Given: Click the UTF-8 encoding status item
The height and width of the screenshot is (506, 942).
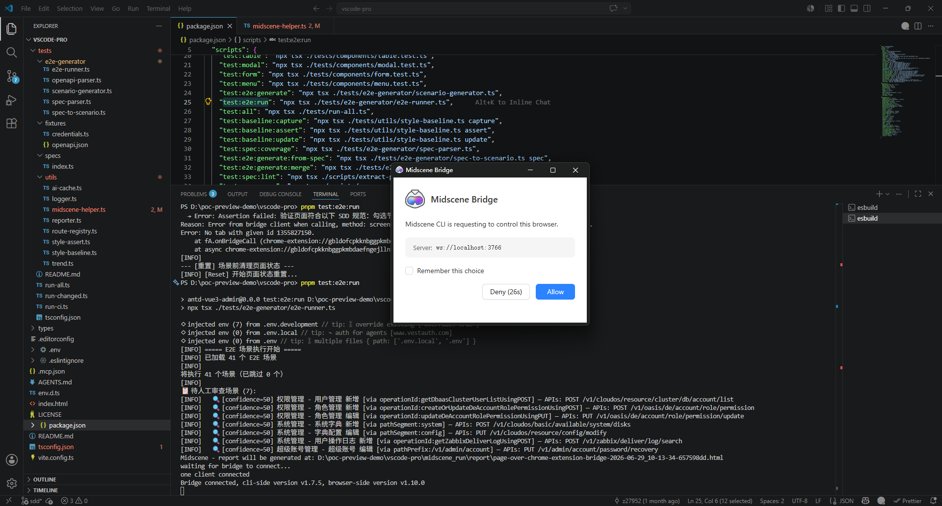Looking at the screenshot, I should (799, 501).
